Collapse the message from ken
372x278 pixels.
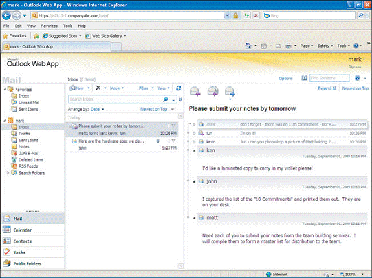(194, 150)
